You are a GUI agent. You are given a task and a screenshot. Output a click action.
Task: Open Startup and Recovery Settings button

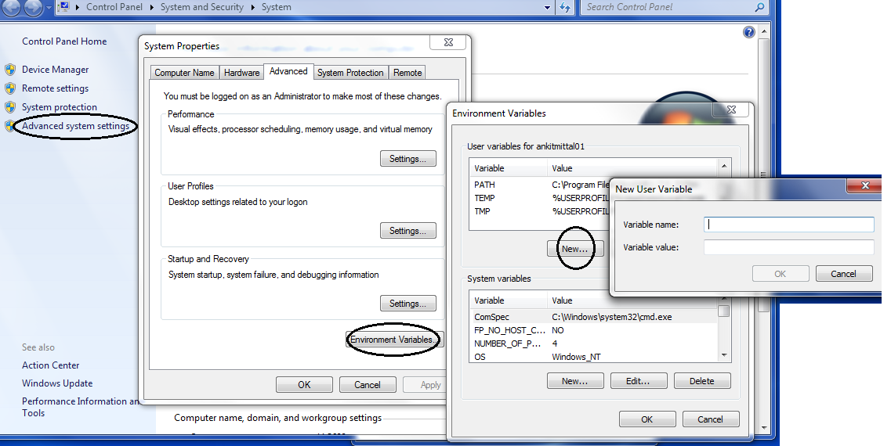click(408, 304)
